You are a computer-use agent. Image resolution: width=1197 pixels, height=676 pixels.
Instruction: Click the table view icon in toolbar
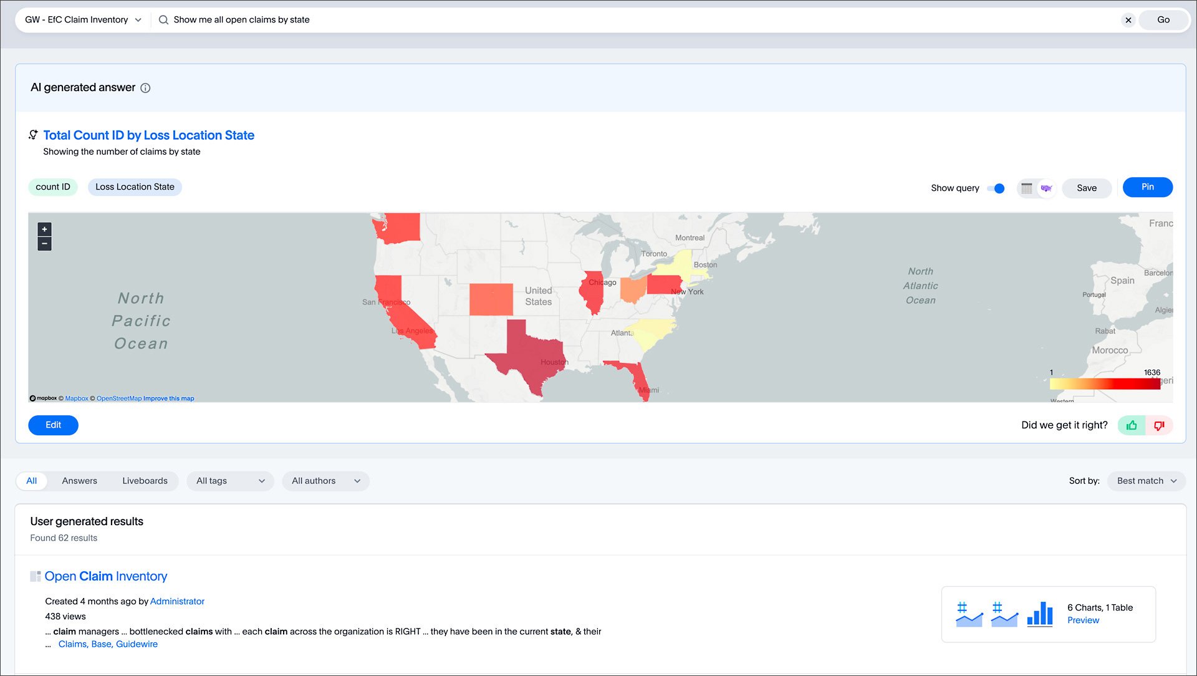pos(1027,188)
